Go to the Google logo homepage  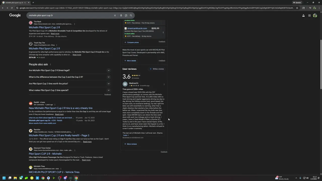[x=15, y=15]
